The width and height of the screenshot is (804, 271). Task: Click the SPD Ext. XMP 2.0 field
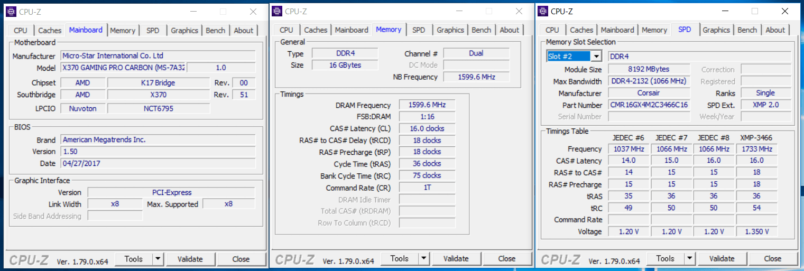[x=766, y=105]
